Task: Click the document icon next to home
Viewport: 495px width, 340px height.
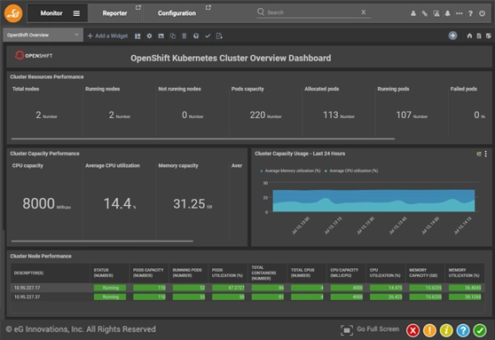Action: [479, 36]
